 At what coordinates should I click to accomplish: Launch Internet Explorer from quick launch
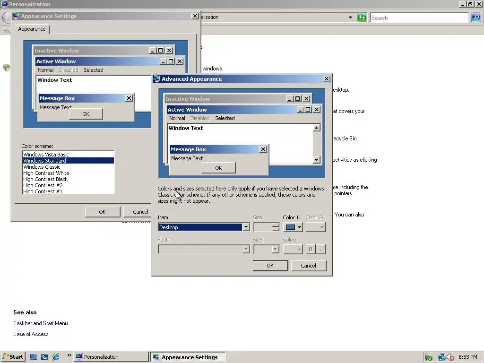point(56,357)
